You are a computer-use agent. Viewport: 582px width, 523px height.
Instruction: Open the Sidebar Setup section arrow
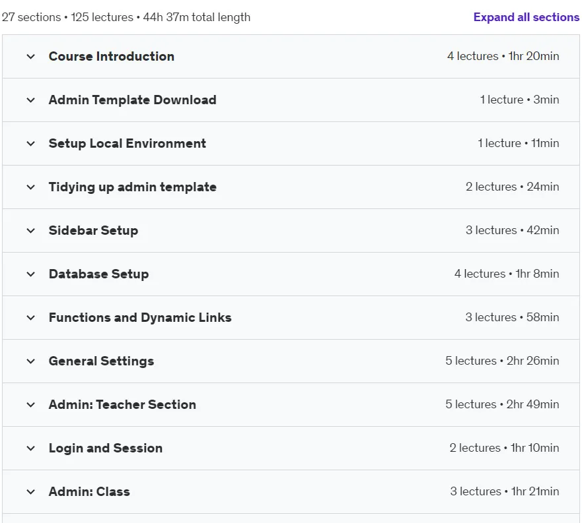tap(31, 231)
